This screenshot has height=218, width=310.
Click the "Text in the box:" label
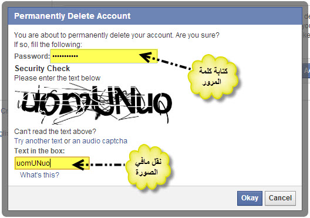pos(39,151)
